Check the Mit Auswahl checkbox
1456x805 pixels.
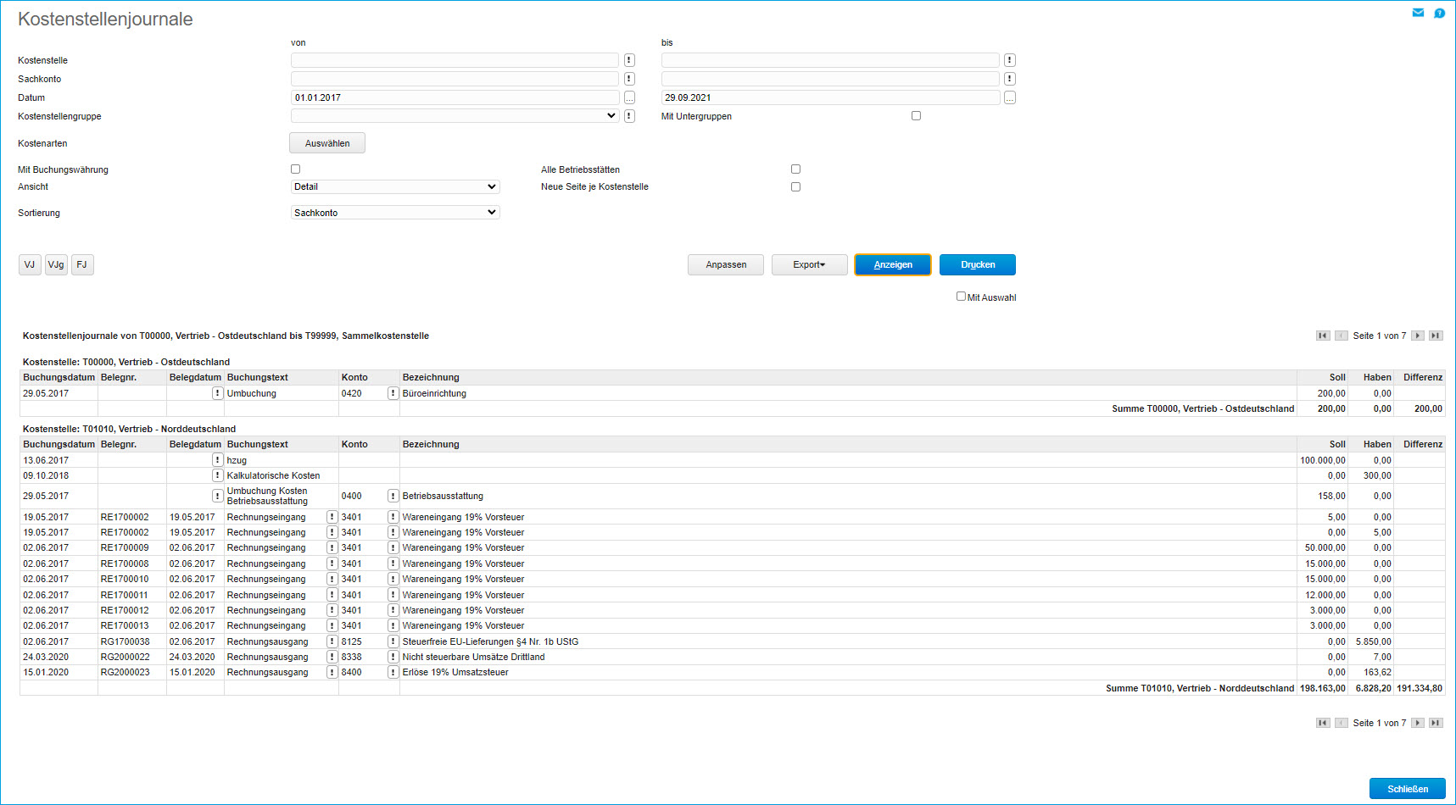click(961, 297)
